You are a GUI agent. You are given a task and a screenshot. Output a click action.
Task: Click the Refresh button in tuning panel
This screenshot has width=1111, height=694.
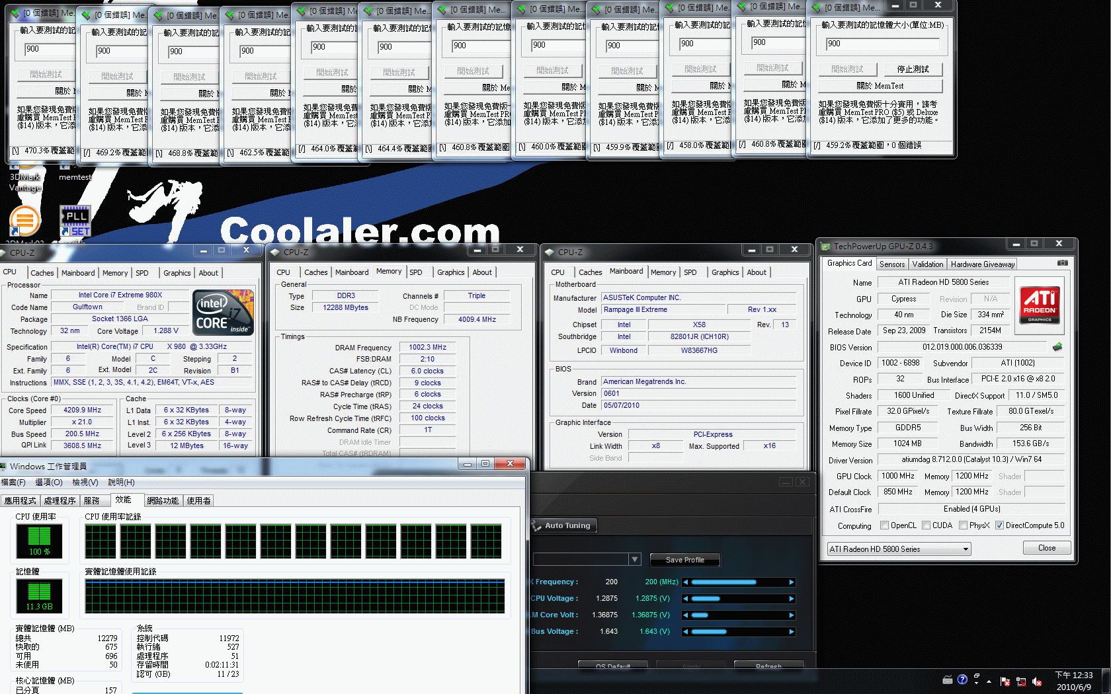tap(768, 666)
